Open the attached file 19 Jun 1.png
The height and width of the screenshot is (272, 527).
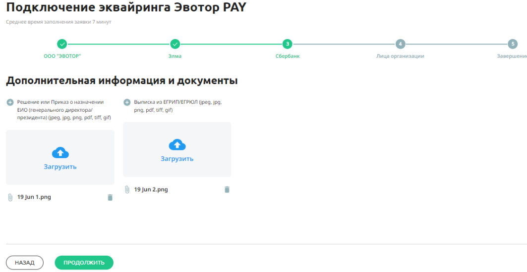(34, 197)
